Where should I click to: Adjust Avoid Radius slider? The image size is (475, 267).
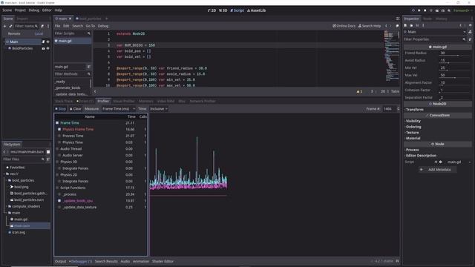[454, 63]
